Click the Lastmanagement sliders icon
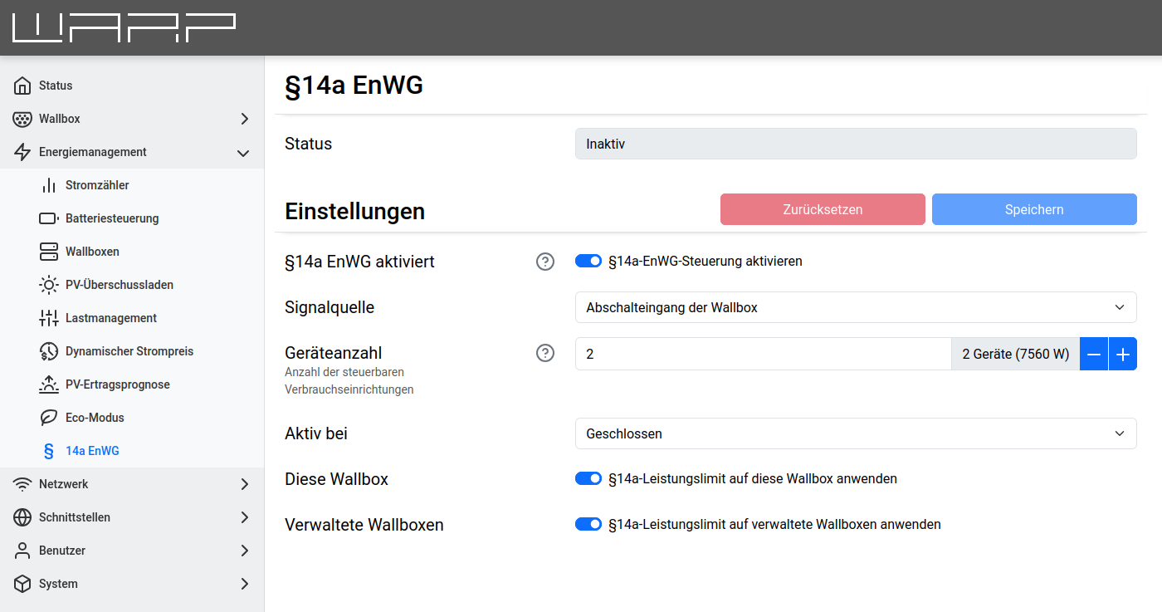This screenshot has height=612, width=1162. tap(49, 318)
